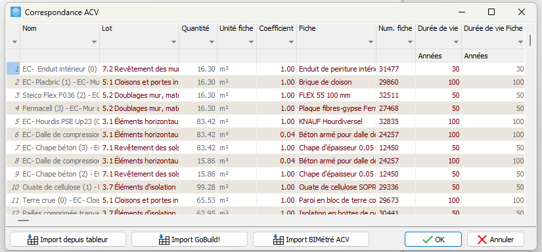Viewport: 542px width, 252px height.
Task: Maximize the Correspondance ACV window
Action: [x=491, y=12]
